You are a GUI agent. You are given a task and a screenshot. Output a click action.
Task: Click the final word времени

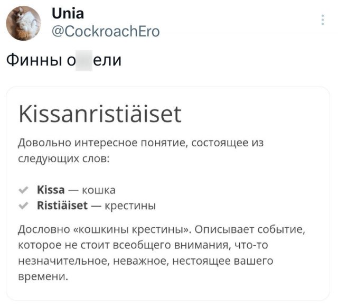(43, 276)
